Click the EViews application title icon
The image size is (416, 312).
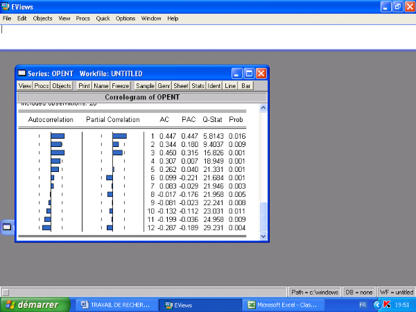point(6,6)
